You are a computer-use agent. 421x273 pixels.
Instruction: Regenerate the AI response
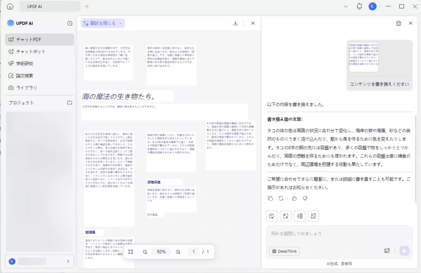tap(281, 198)
